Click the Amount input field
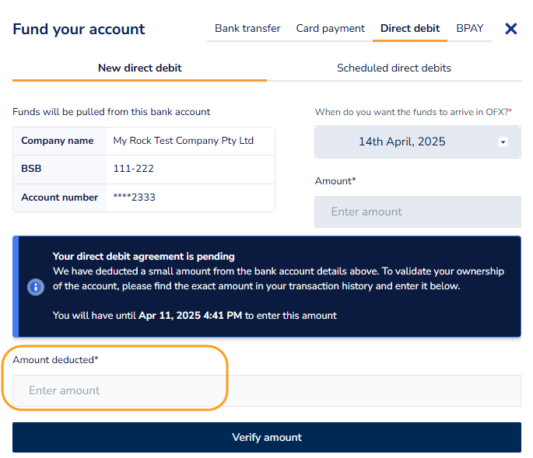The width and height of the screenshot is (533, 458). pos(417,212)
